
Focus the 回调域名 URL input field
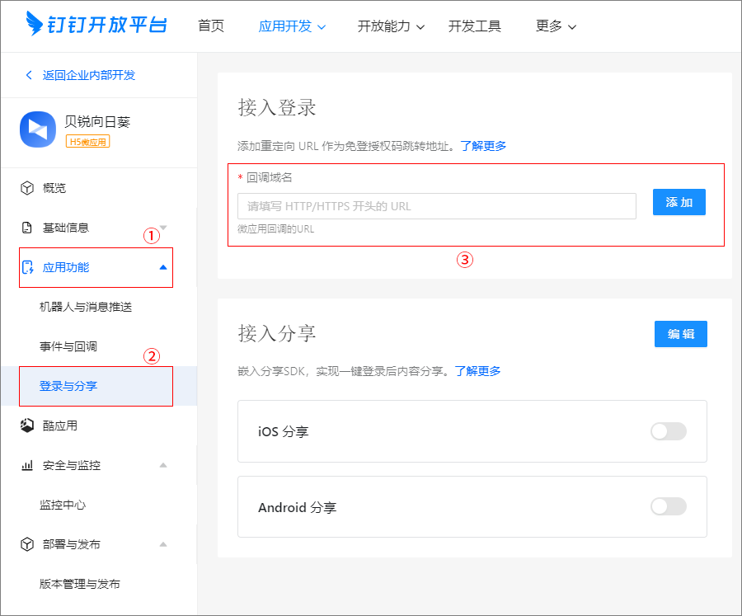coord(437,206)
